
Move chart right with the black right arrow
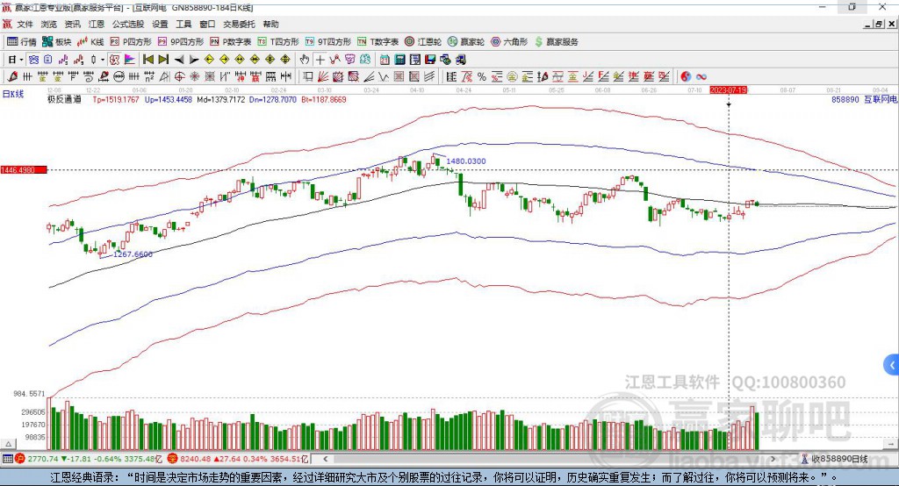click(x=194, y=60)
